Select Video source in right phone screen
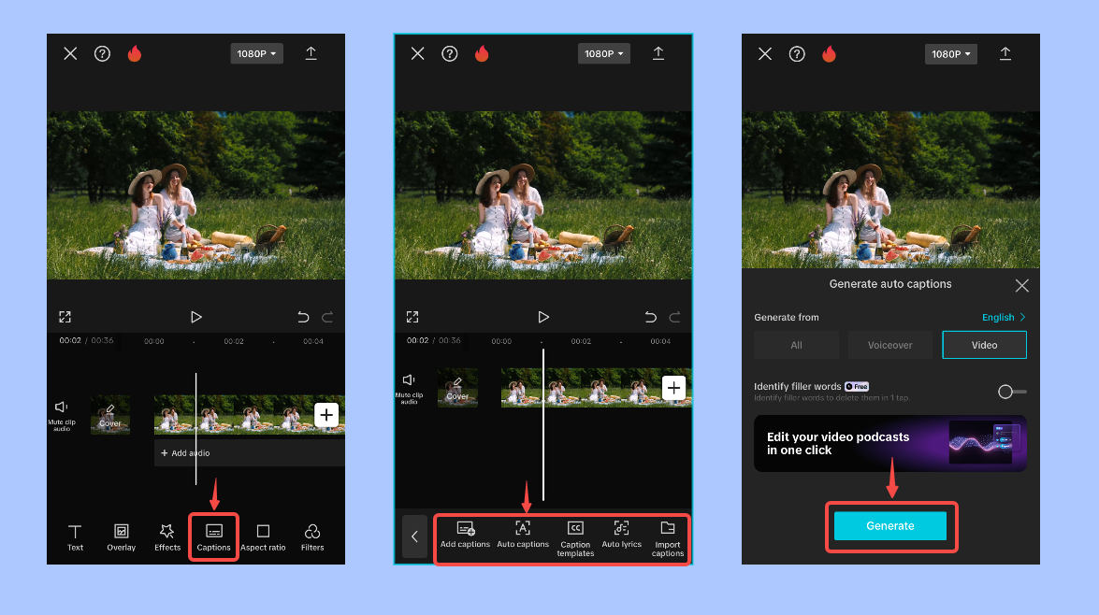The height and width of the screenshot is (615, 1099). pyautogui.click(x=984, y=345)
